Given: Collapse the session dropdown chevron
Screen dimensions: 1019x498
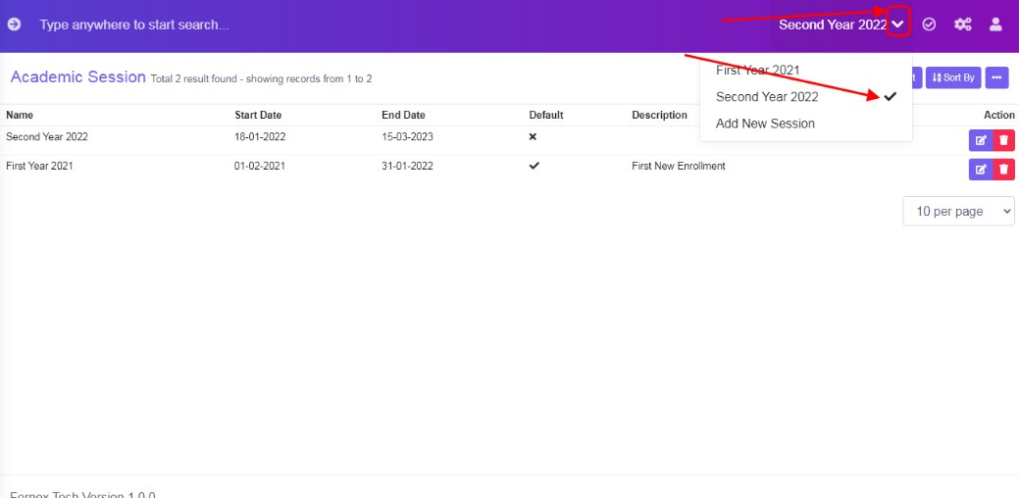Looking at the screenshot, I should [x=897, y=25].
